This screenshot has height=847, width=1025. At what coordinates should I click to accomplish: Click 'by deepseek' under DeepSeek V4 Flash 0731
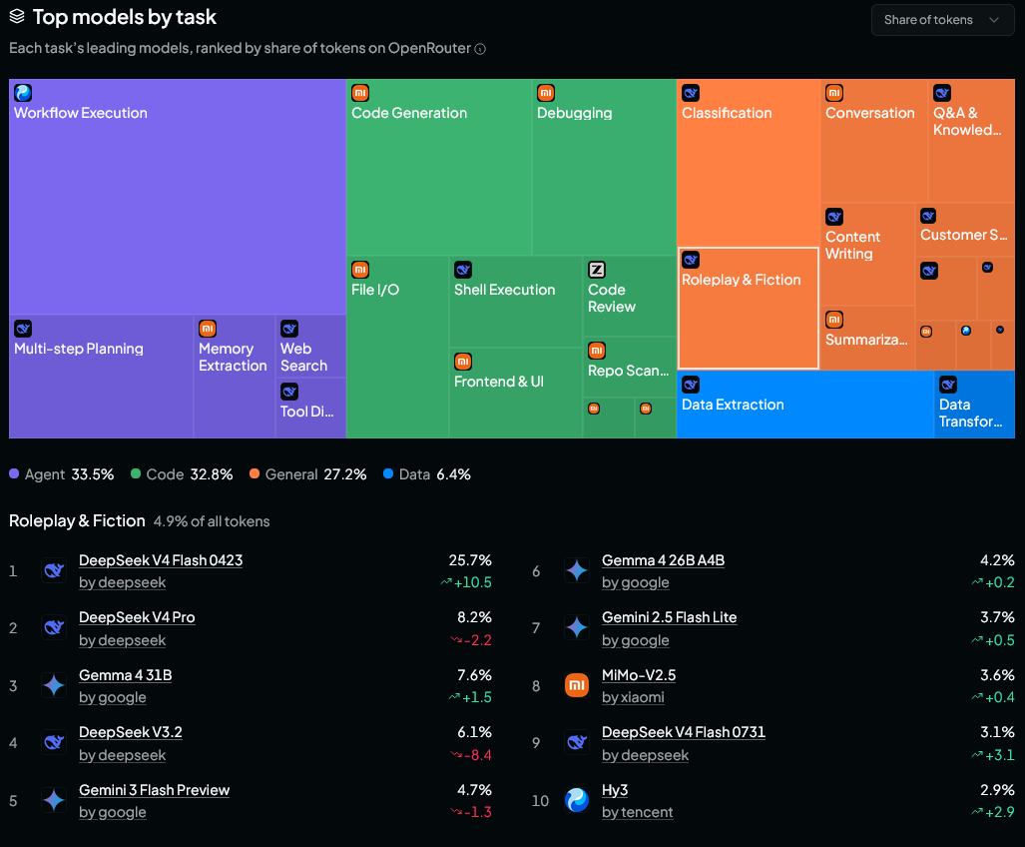point(645,755)
